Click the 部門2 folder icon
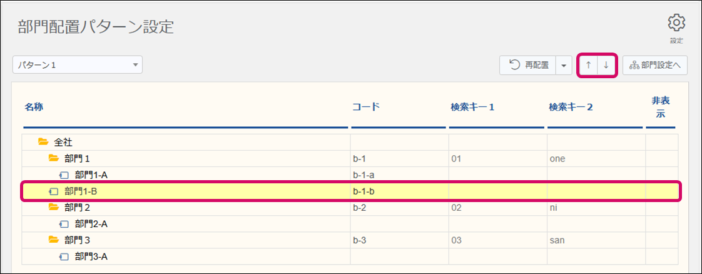 tap(54, 207)
